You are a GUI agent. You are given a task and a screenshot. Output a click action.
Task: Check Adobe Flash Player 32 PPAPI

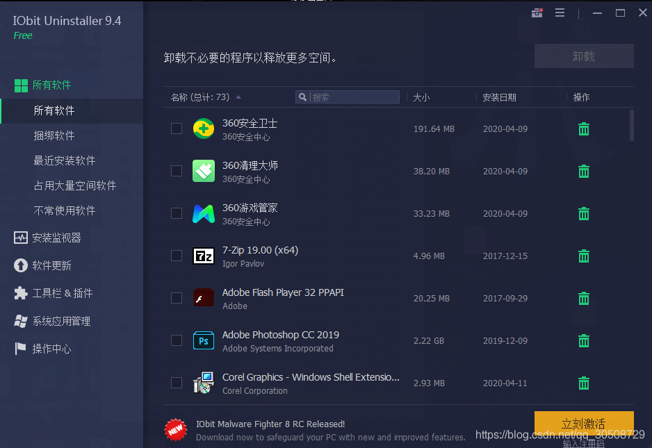(176, 298)
